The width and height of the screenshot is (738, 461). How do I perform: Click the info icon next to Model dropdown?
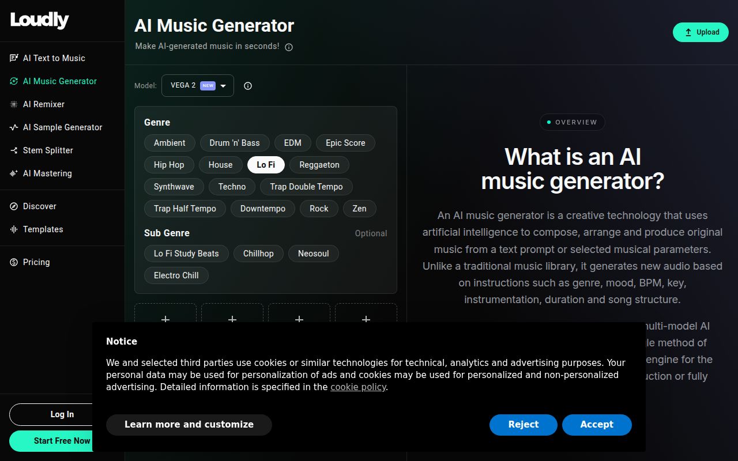click(x=248, y=86)
